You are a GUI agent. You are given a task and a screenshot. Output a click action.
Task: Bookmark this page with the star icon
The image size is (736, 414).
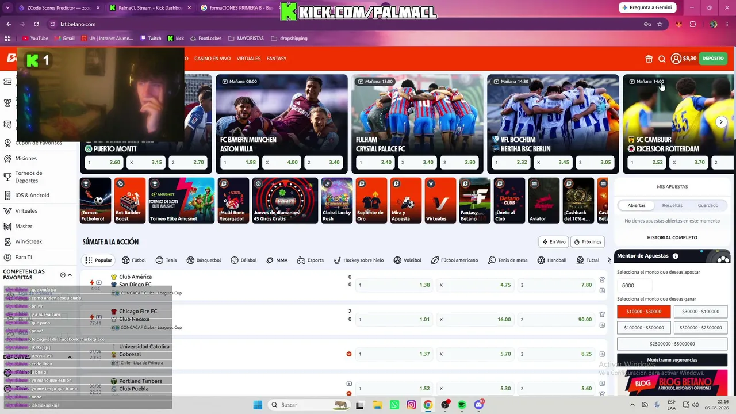660,24
